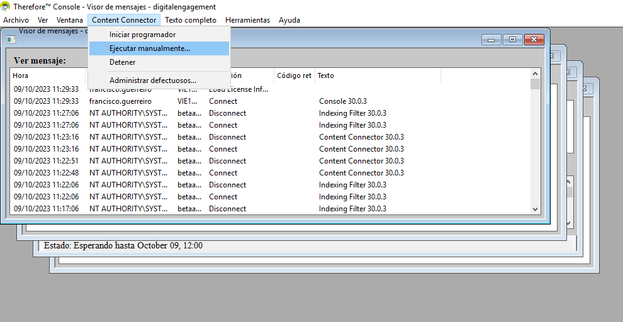This screenshot has height=322, width=623.
Task: Click the message list scroll up arrow
Action: tap(535, 74)
